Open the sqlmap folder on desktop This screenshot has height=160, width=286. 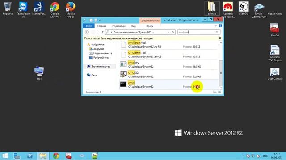click(212, 8)
